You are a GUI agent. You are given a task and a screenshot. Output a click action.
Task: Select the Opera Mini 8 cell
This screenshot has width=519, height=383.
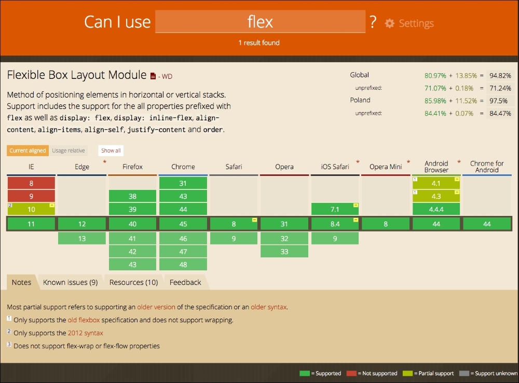[386, 224]
